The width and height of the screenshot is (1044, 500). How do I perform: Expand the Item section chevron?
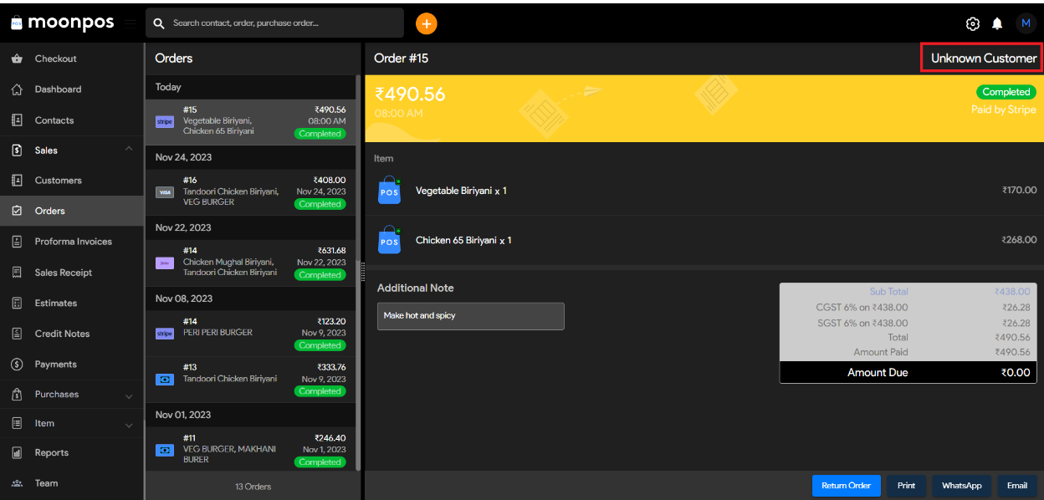128,423
